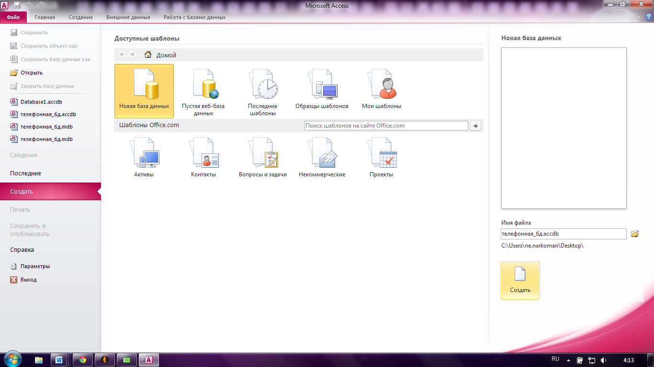Click the undo icon in Quick Access Toolbar
The image size is (654, 367).
[28, 5]
